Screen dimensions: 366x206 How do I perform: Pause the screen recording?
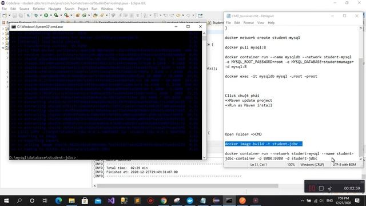[312, 188]
